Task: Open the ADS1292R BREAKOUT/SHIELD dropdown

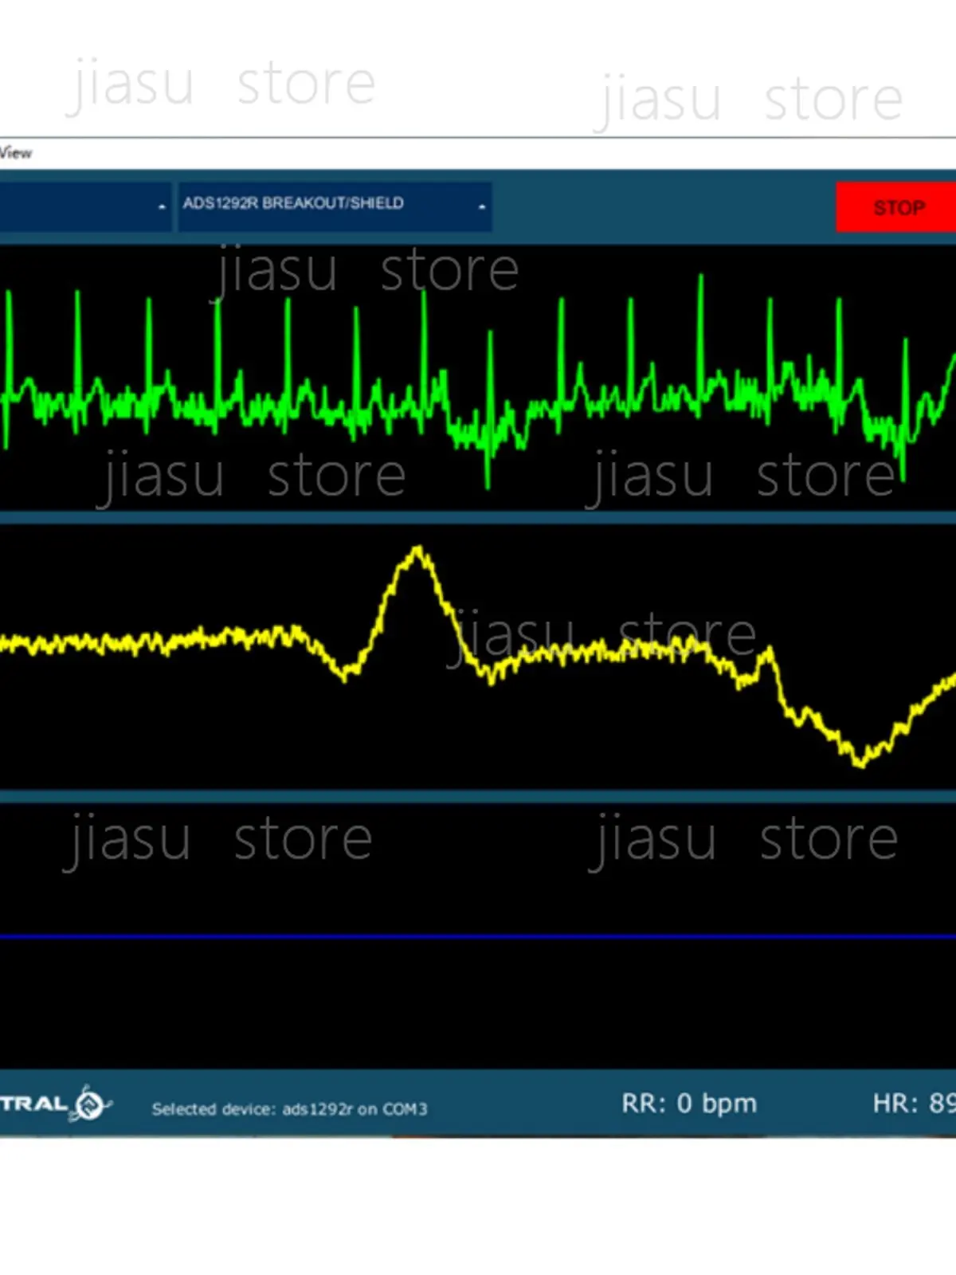Action: [x=334, y=206]
